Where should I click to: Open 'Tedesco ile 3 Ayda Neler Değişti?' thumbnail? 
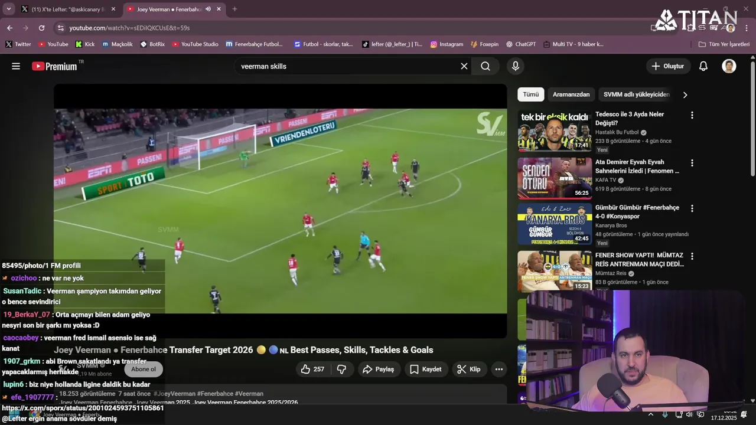point(555,130)
